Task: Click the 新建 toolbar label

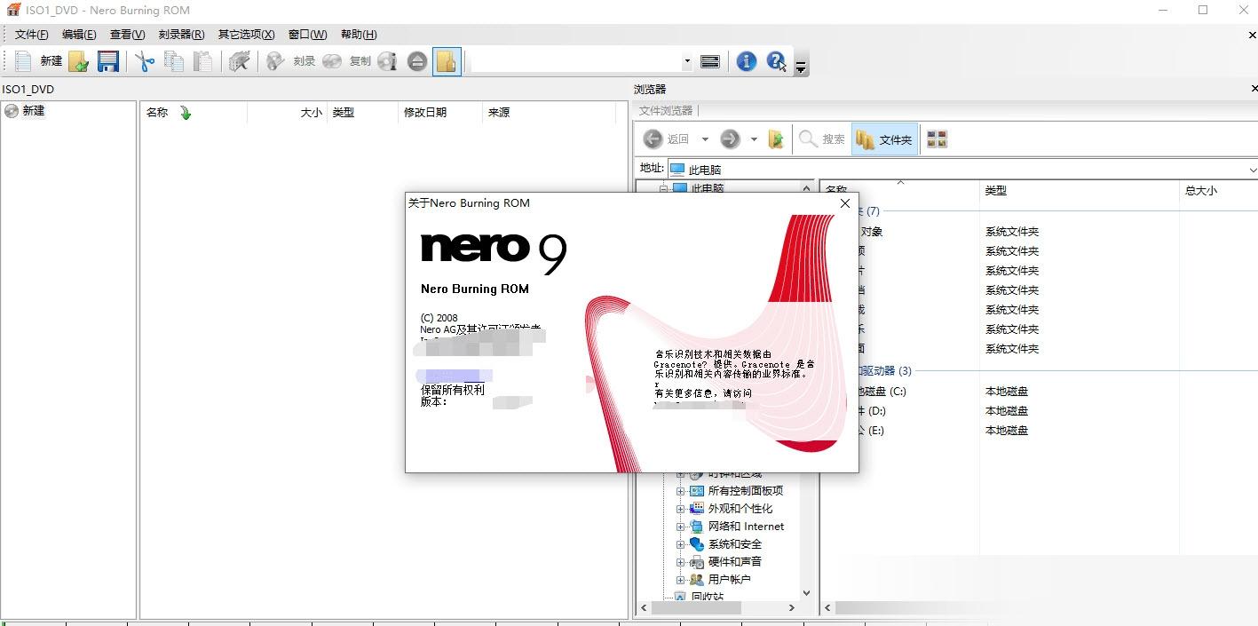Action: point(51,61)
